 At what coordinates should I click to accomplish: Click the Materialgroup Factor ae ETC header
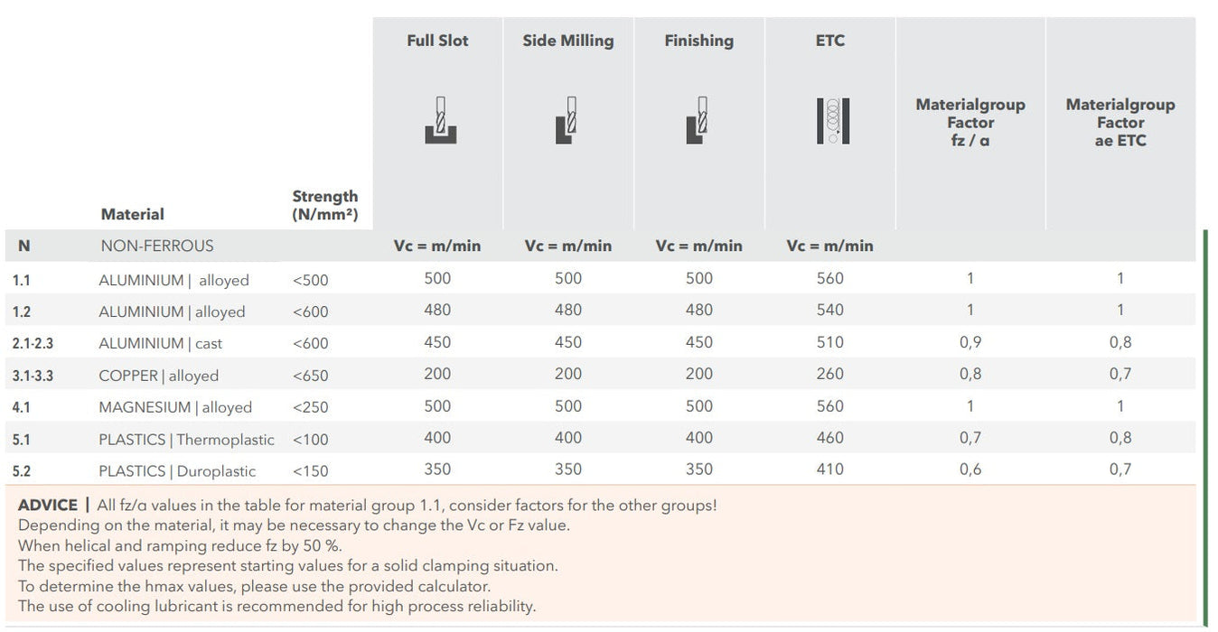coord(1120,122)
